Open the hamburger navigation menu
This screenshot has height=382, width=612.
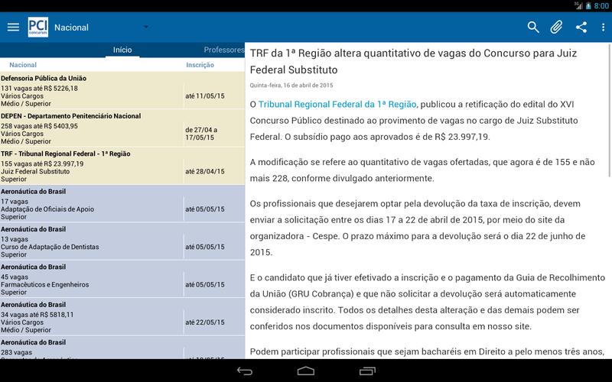13,28
